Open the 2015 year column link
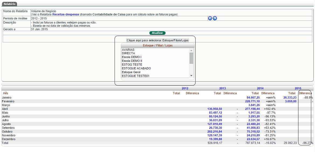Viewport: 315px width, 152px height. click(x=298, y=88)
